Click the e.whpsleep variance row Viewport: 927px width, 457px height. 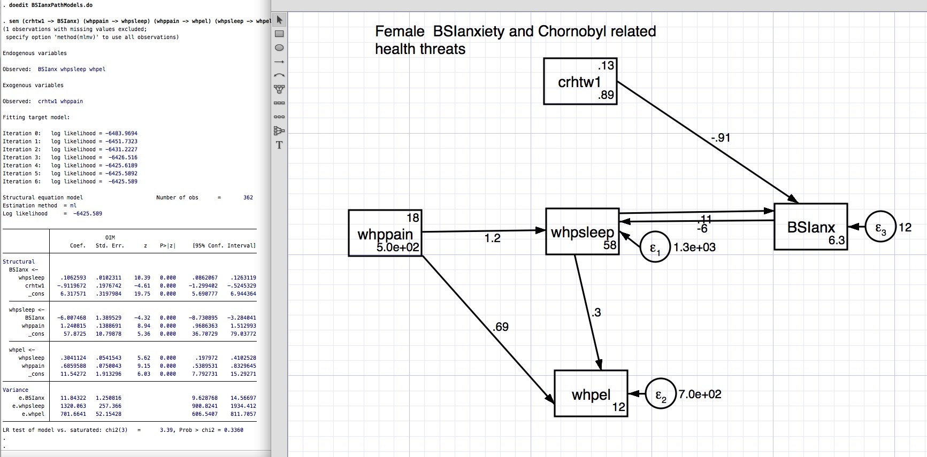(x=129, y=406)
